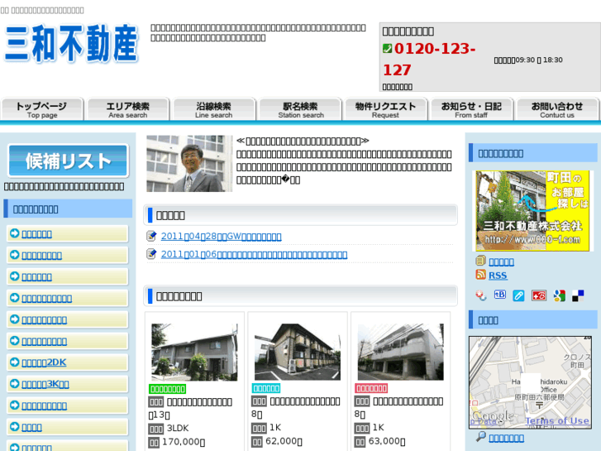Click the arrow icon on the 2DK sidebar row
Viewport: 601px width, 451px height.
click(15, 362)
